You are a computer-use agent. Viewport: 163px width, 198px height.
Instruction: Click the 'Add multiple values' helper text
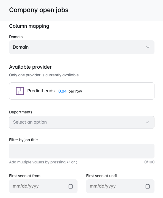tap(43, 162)
